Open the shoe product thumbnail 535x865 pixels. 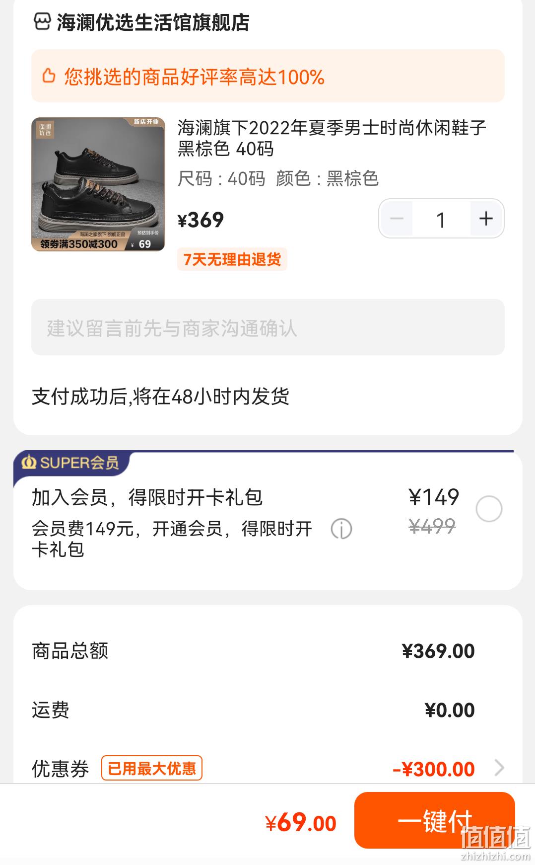click(98, 184)
